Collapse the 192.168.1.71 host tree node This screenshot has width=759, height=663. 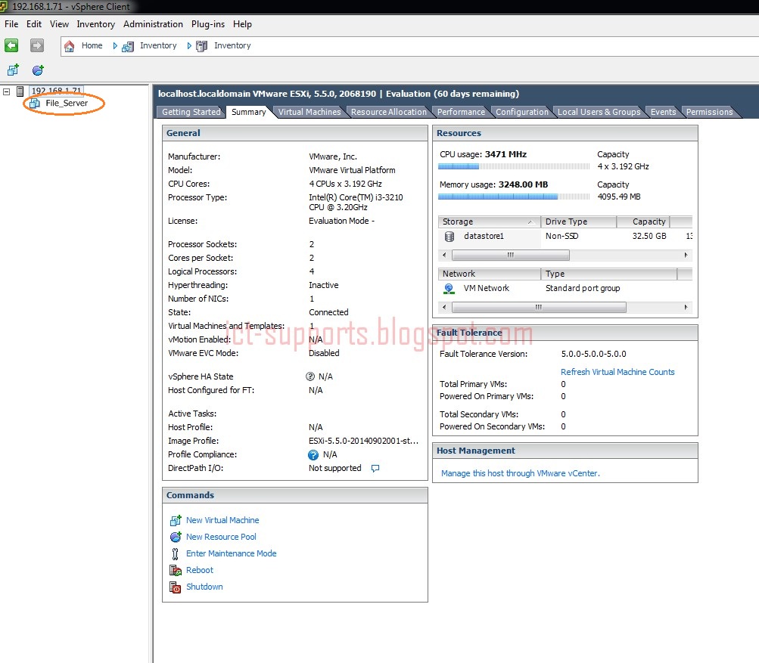click(6, 91)
